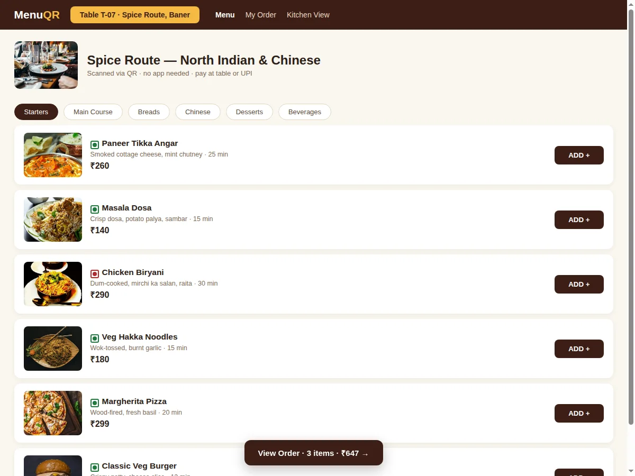Screen dimensions: 635x476
Task: Click the Veg Hakka Noodles food photo
Action: pos(53,349)
